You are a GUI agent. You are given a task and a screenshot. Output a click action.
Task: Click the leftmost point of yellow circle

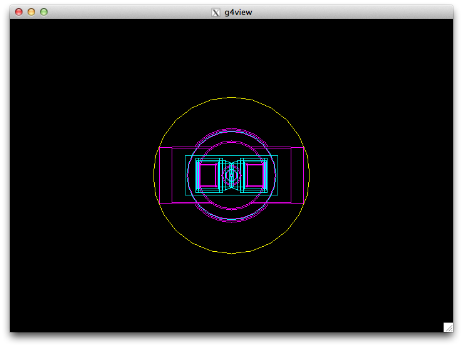(153, 175)
